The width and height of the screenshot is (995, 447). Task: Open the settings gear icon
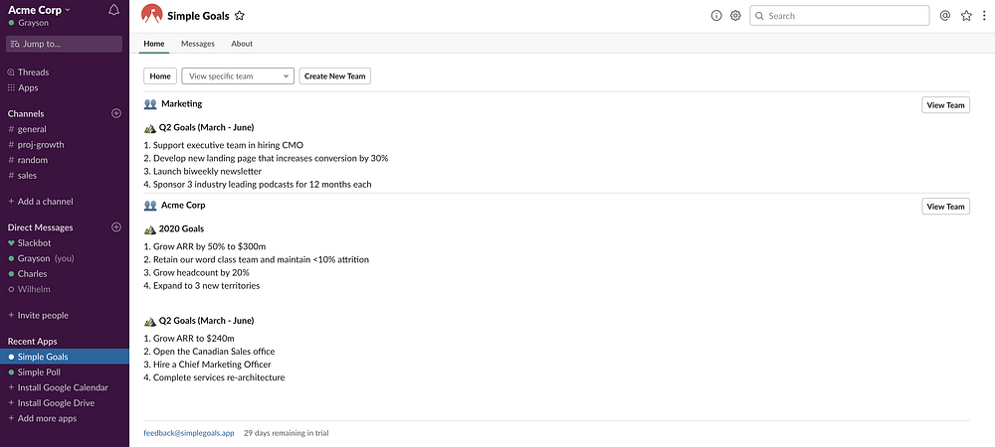tap(735, 16)
